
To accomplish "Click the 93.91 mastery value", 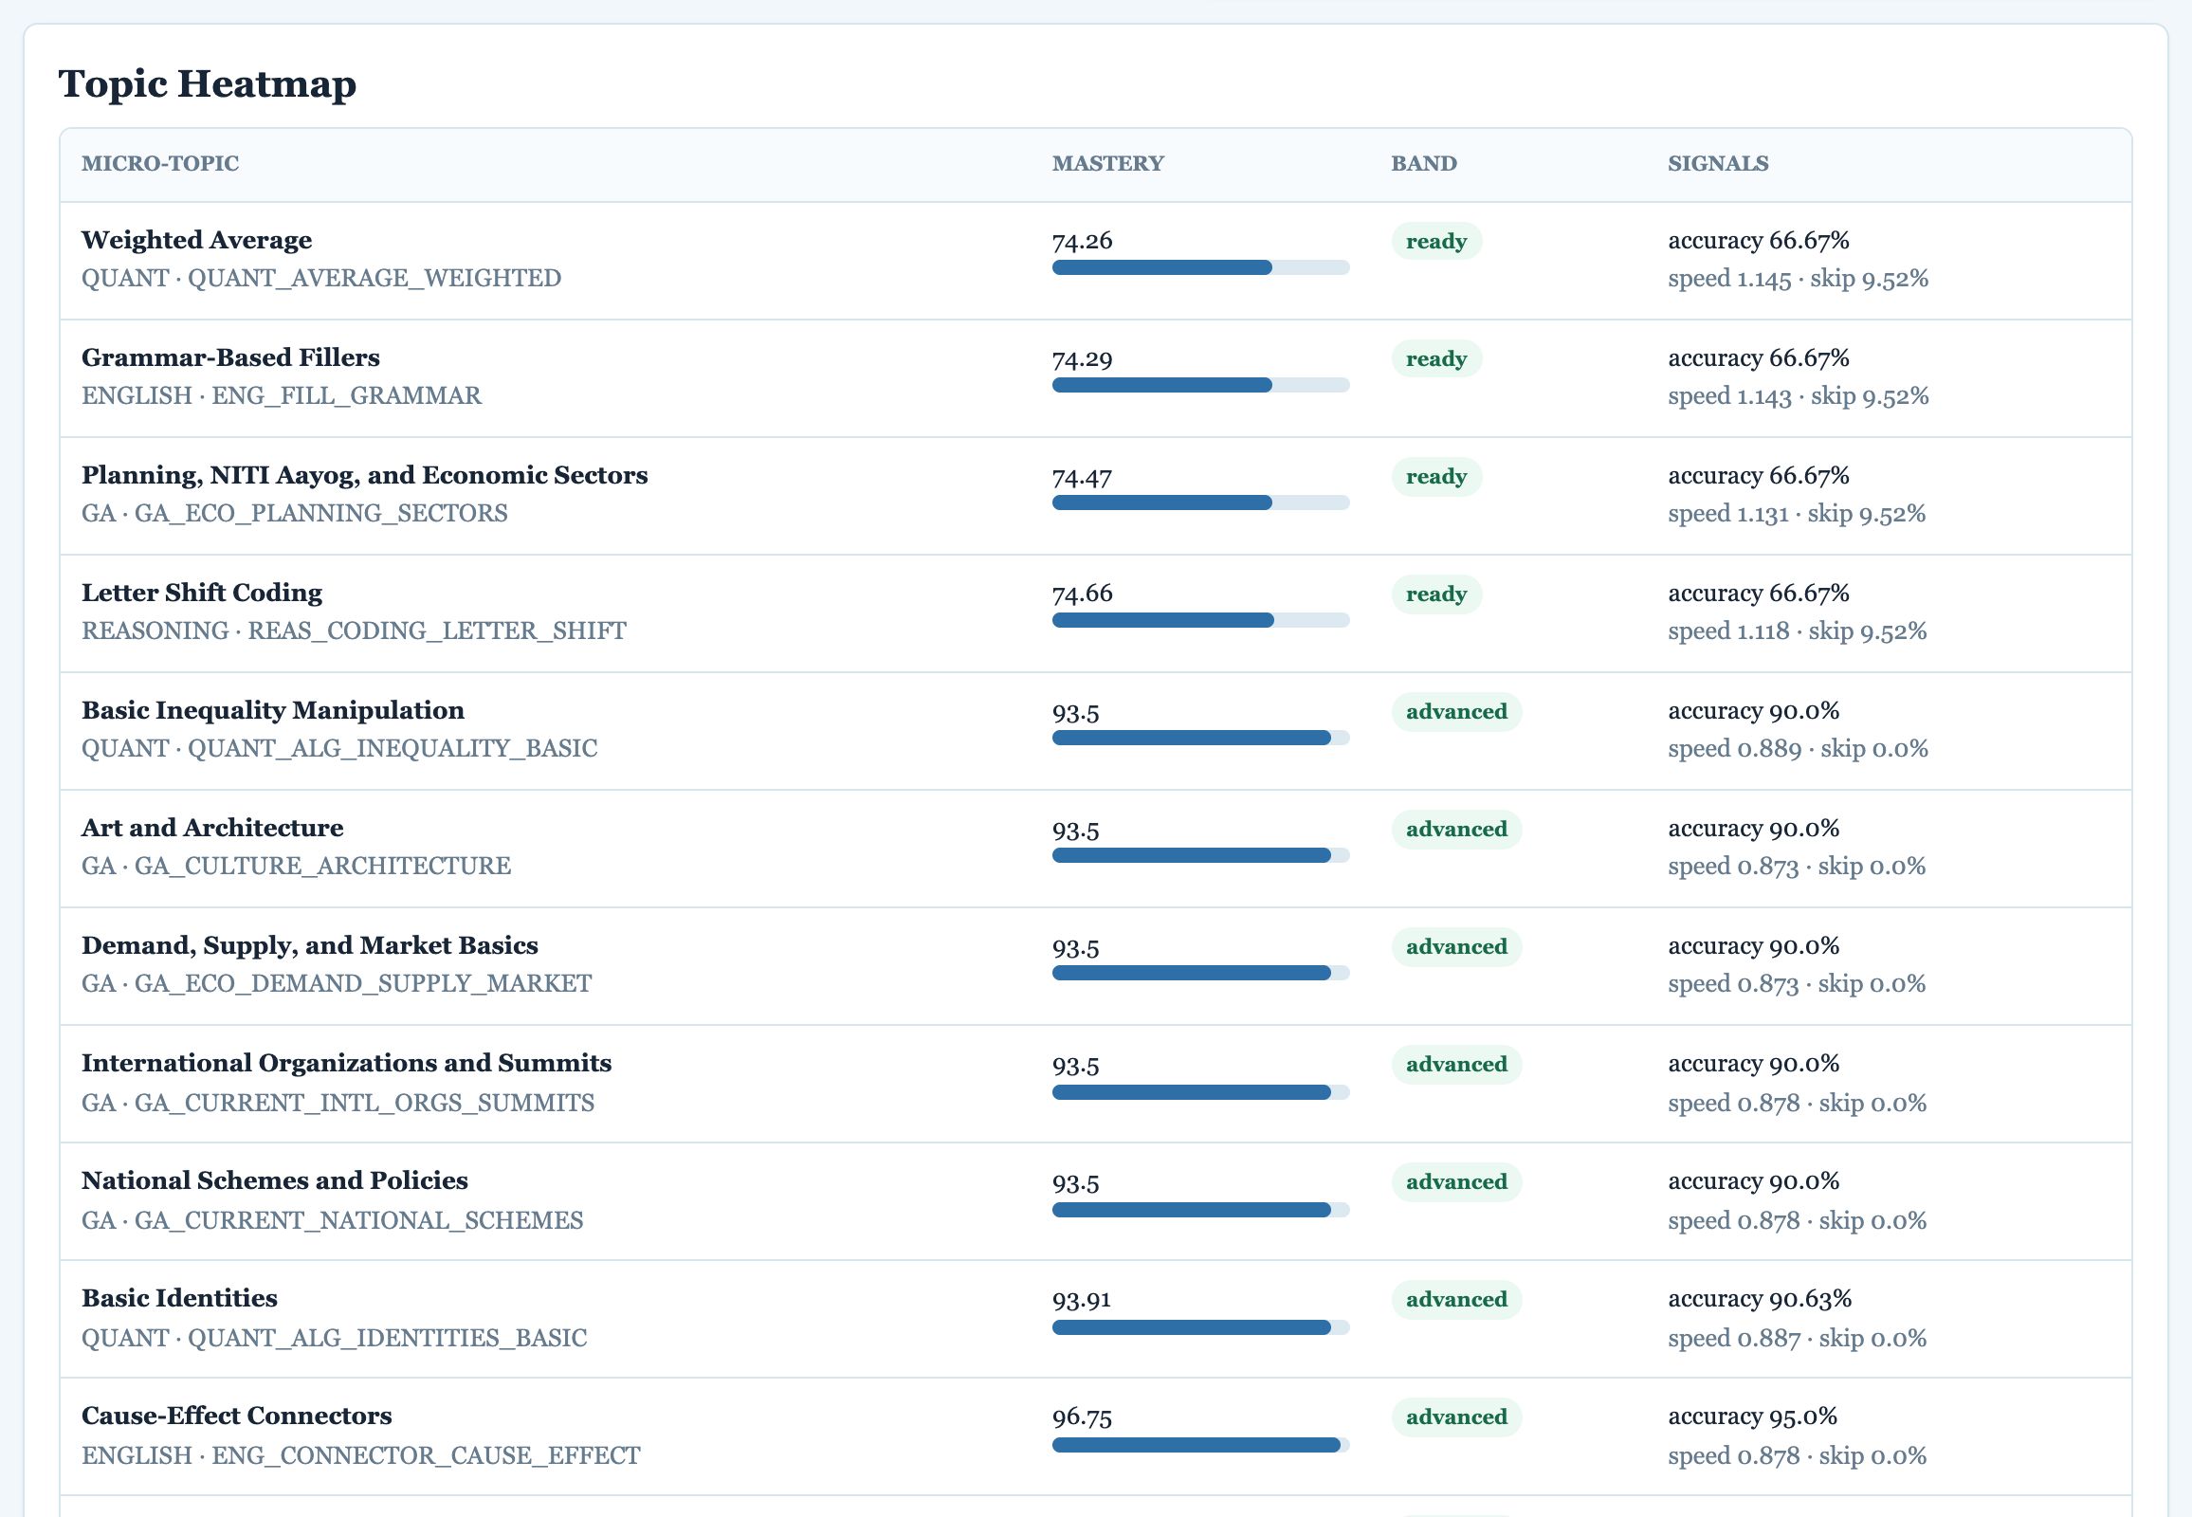I will tap(1082, 1299).
